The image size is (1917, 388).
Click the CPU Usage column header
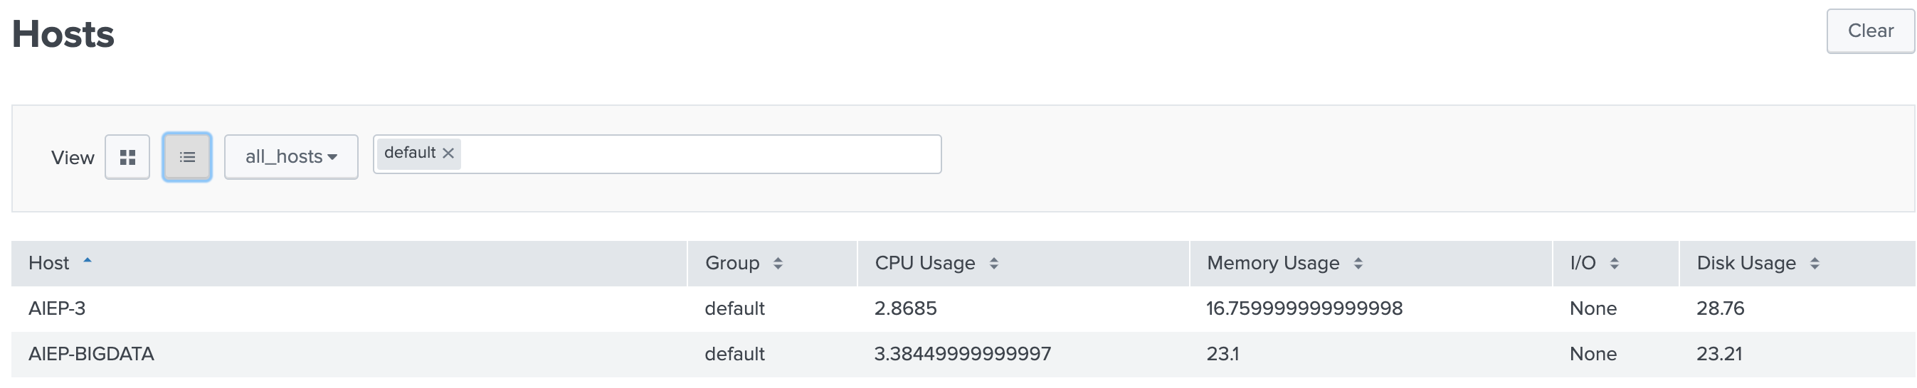click(924, 263)
